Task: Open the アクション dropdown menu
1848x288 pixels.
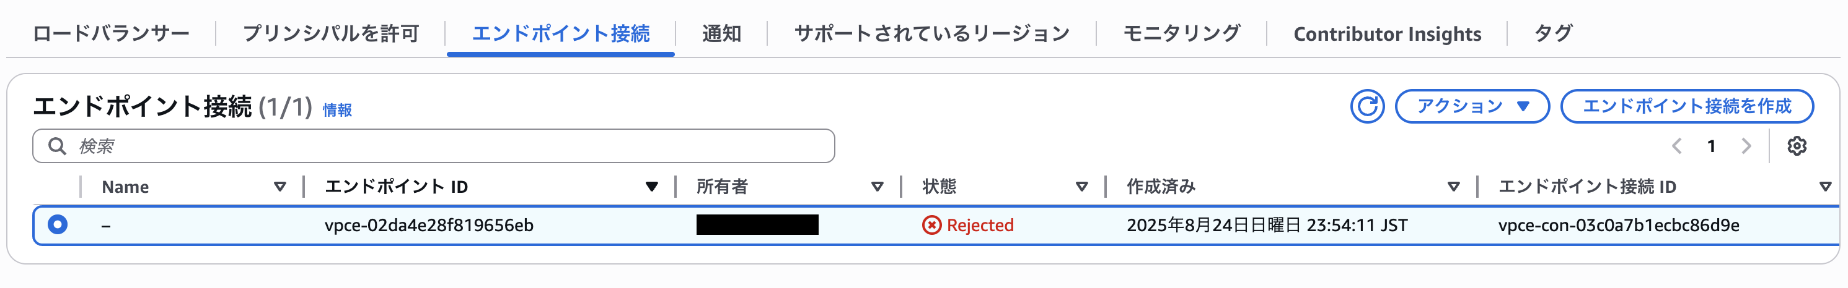Action: [1472, 106]
